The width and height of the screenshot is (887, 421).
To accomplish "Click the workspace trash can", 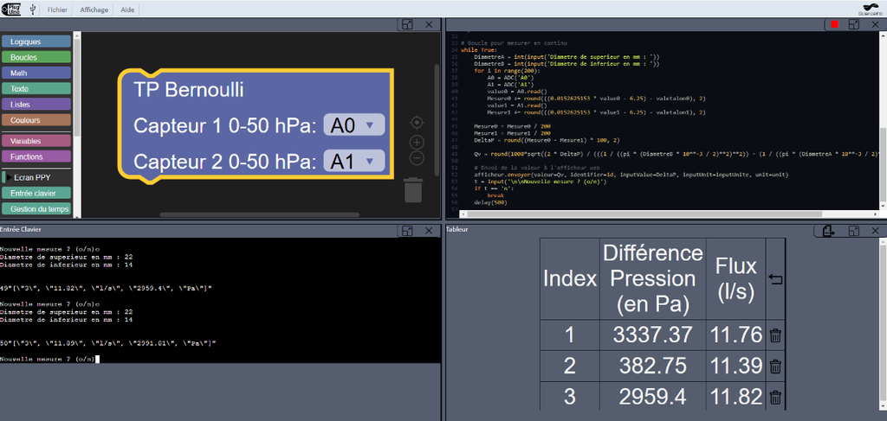I will point(413,189).
